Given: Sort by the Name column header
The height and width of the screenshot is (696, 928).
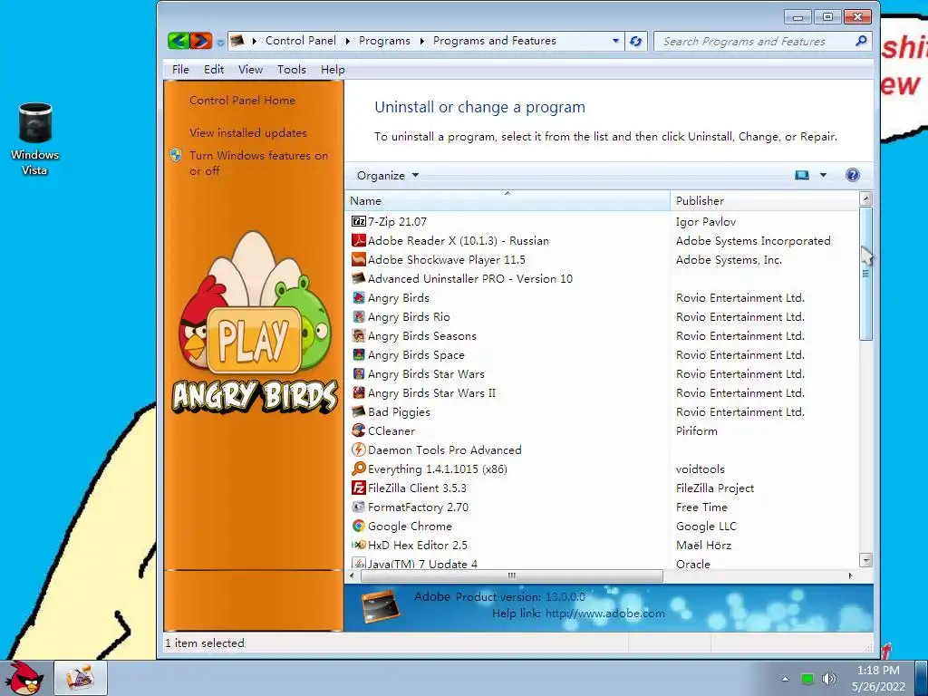Looking at the screenshot, I should 507,200.
